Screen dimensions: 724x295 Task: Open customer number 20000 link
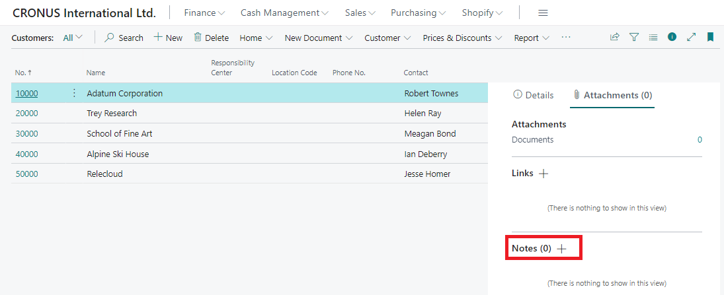click(x=27, y=114)
